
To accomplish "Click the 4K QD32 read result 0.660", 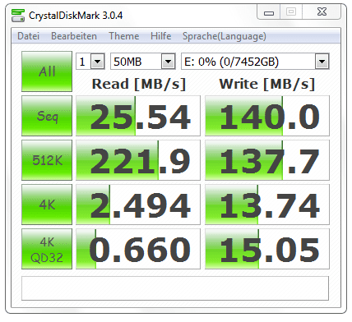I will point(138,249).
